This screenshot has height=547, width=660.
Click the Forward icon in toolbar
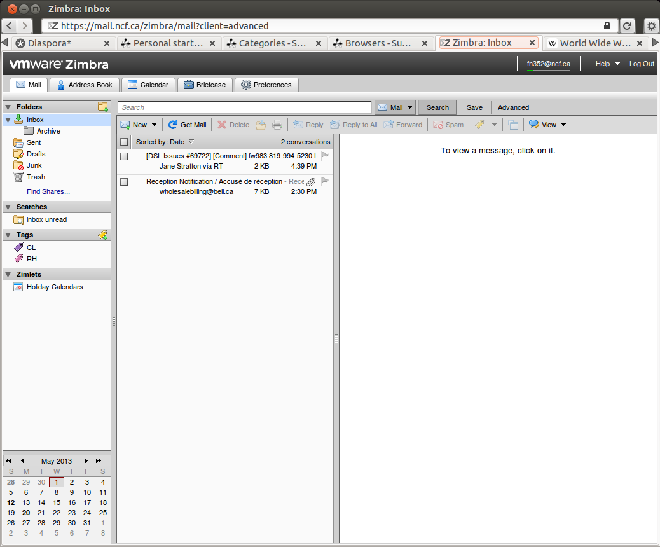(388, 125)
